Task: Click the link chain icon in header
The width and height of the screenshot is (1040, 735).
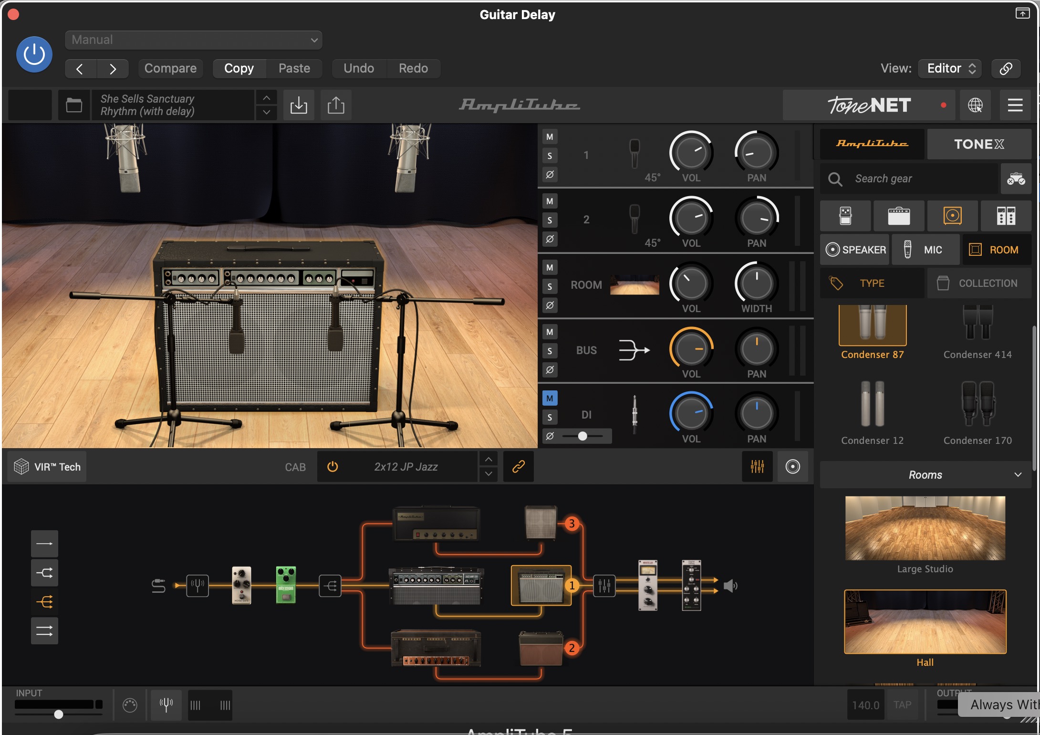Action: (1006, 68)
